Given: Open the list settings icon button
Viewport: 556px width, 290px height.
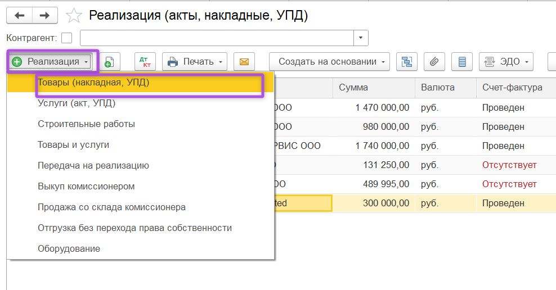Looking at the screenshot, I should tap(461, 62).
